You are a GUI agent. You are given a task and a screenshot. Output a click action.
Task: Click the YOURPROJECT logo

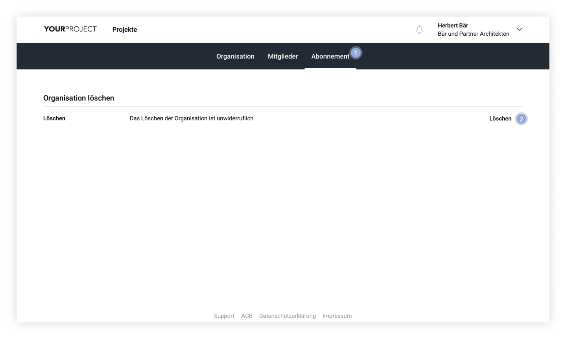(x=70, y=29)
